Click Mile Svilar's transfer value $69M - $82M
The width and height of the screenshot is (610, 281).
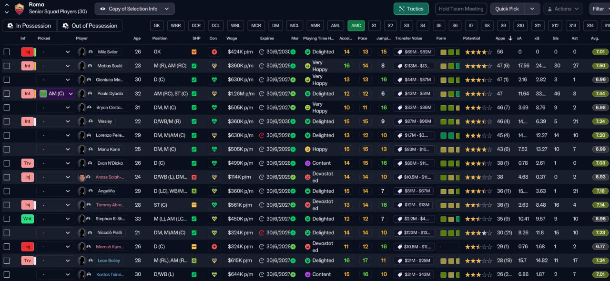pos(414,52)
